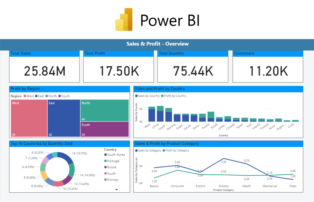Open the Customers card header
Screen dimensions: 314x202
click(x=268, y=54)
